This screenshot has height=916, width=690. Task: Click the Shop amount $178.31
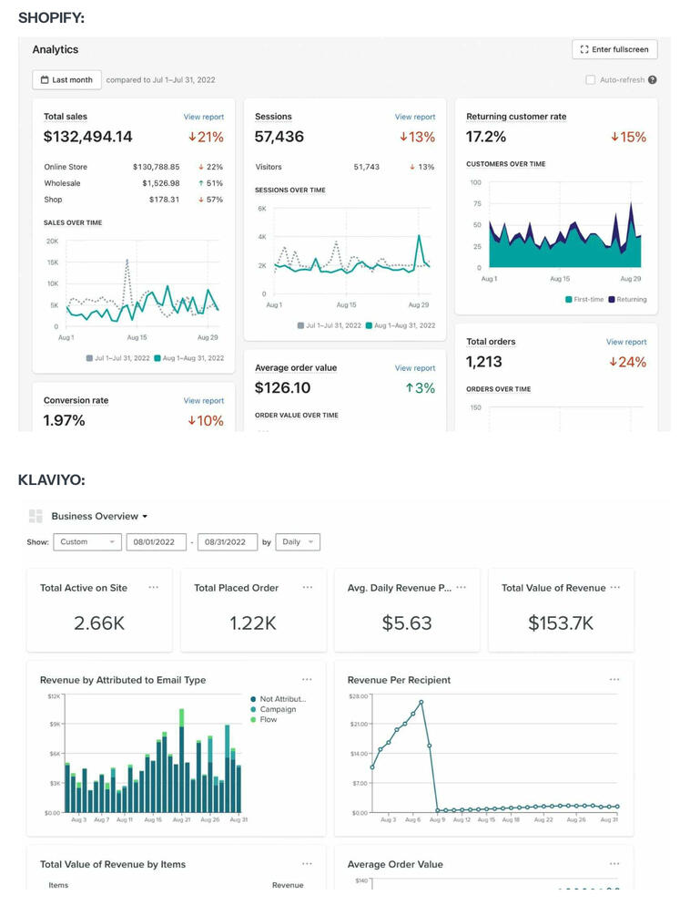click(x=165, y=200)
